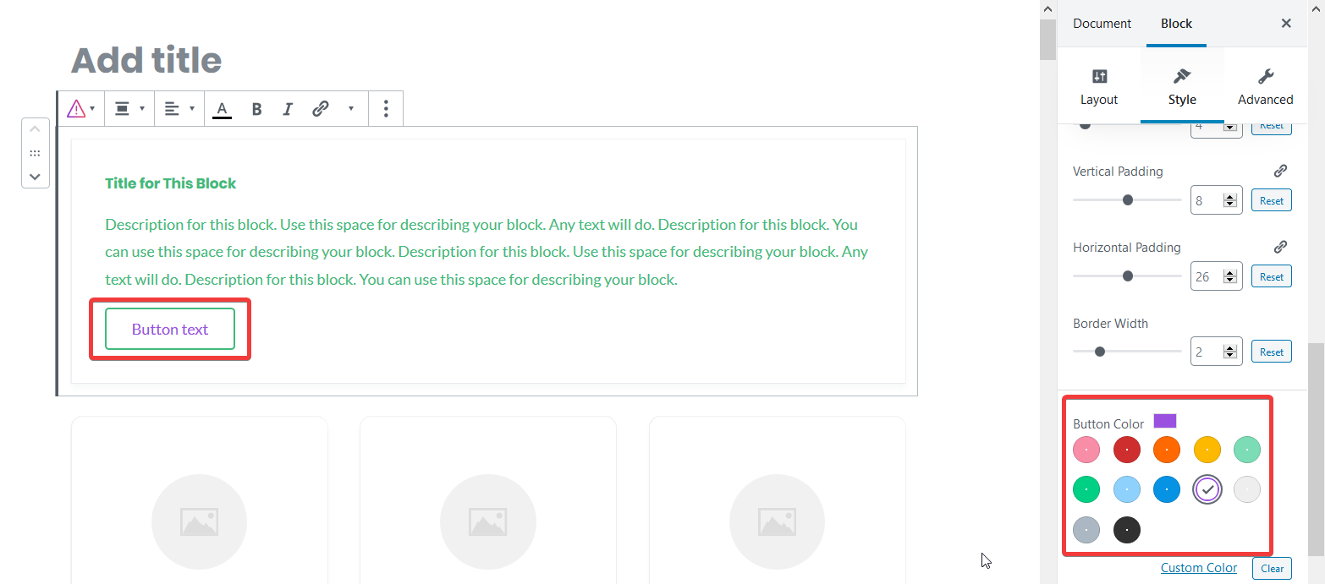
Task: Click the Border Width value field
Action: tap(1216, 352)
